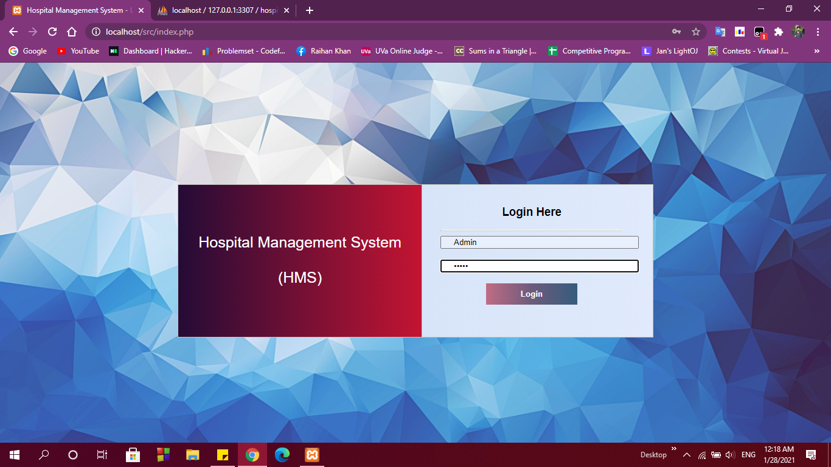Image resolution: width=831 pixels, height=467 pixels.
Task: Open the YouTube bookmark
Action: point(78,51)
